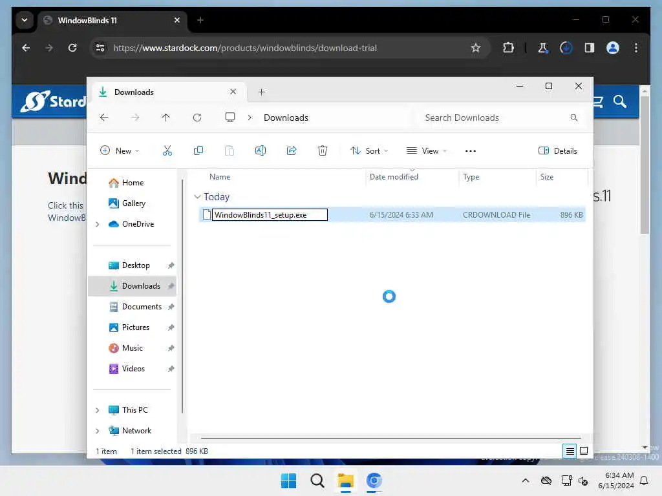Sort by Size column header
The width and height of the screenshot is (662, 496).
point(546,177)
